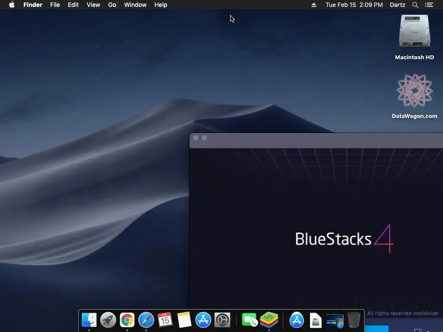
Task: Open the disk image file in dock
Action: click(x=315, y=320)
